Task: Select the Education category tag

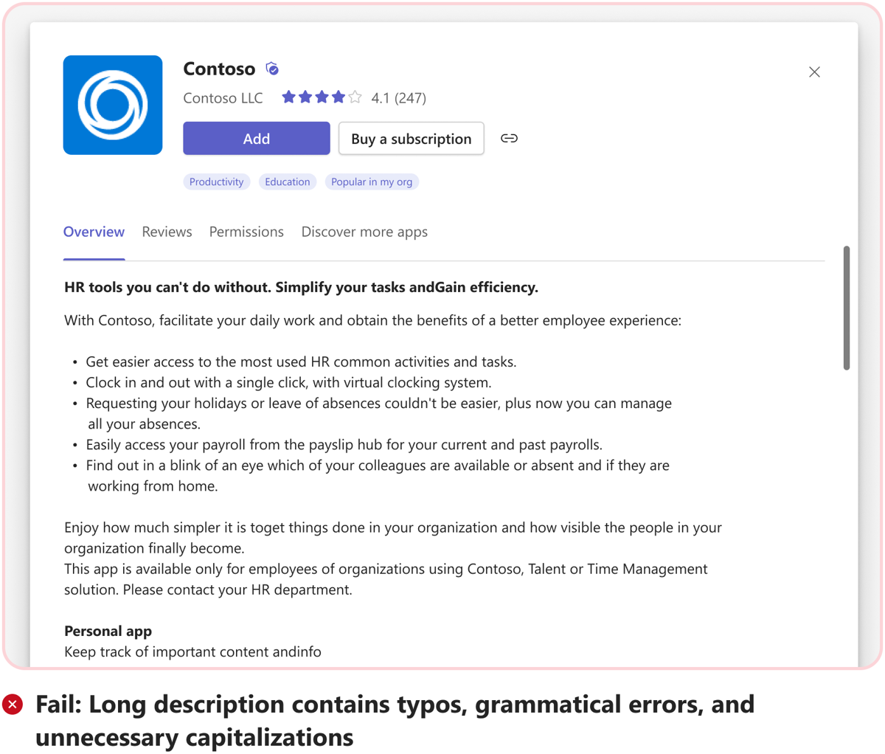Action: [288, 181]
